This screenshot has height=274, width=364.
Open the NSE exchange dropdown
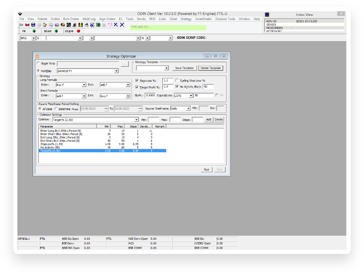pos(33,38)
